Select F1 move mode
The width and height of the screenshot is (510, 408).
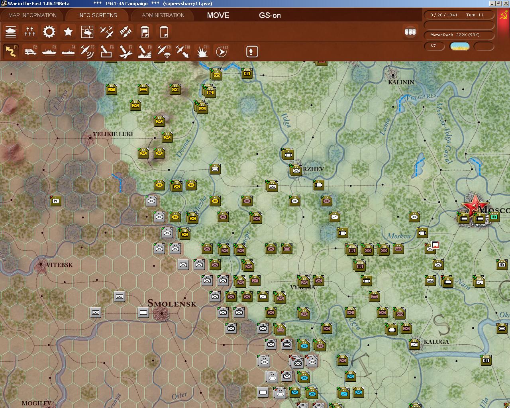coord(11,51)
